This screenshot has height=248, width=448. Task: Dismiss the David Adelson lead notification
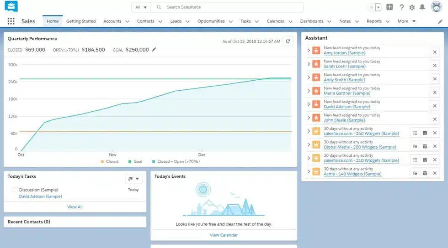pos(435,106)
